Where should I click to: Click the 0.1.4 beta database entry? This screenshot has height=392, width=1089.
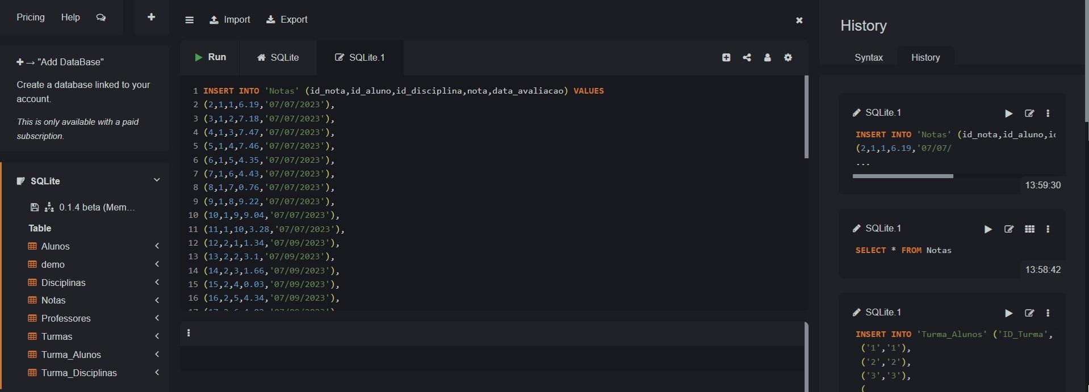coord(97,207)
